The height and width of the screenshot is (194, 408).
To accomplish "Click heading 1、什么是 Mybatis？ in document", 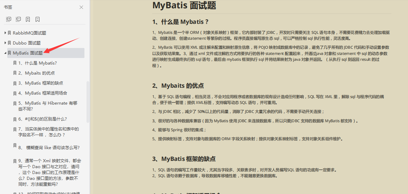I will pos(181,22).
